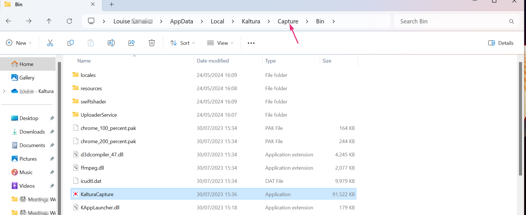
Task: Rename the selected file
Action: pyautogui.click(x=111, y=43)
